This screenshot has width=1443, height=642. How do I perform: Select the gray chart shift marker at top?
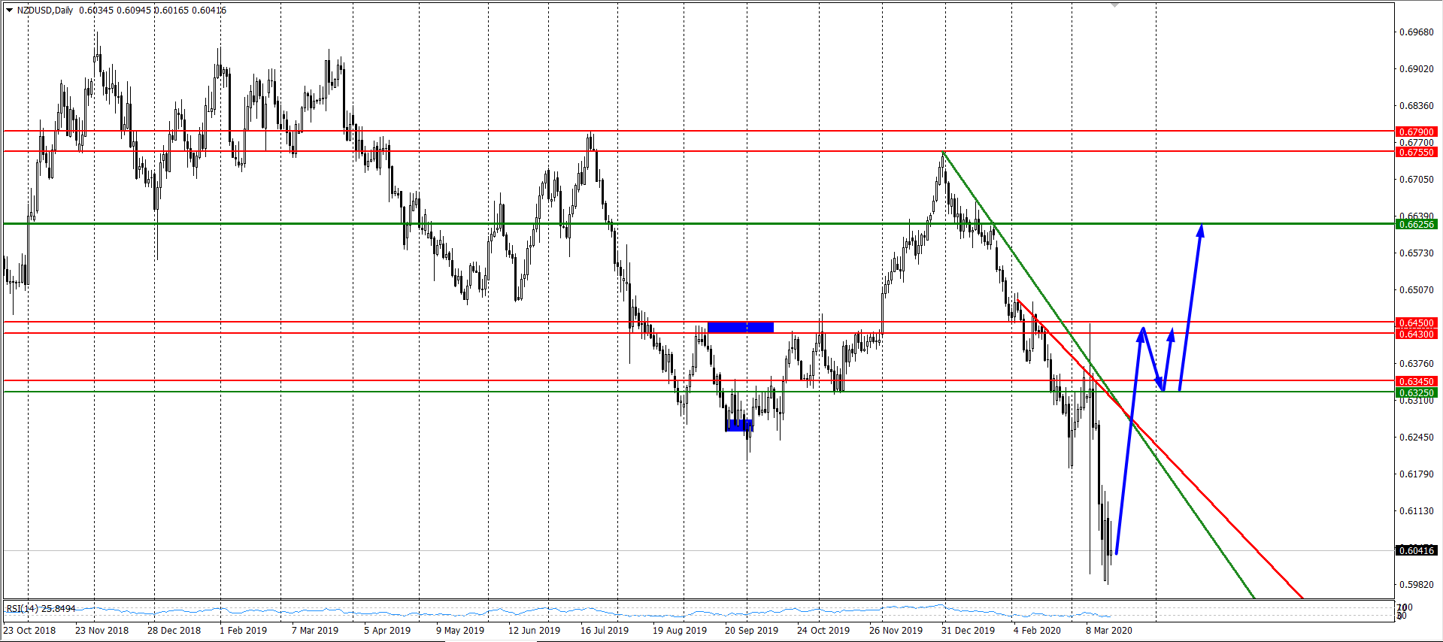tap(1114, 5)
